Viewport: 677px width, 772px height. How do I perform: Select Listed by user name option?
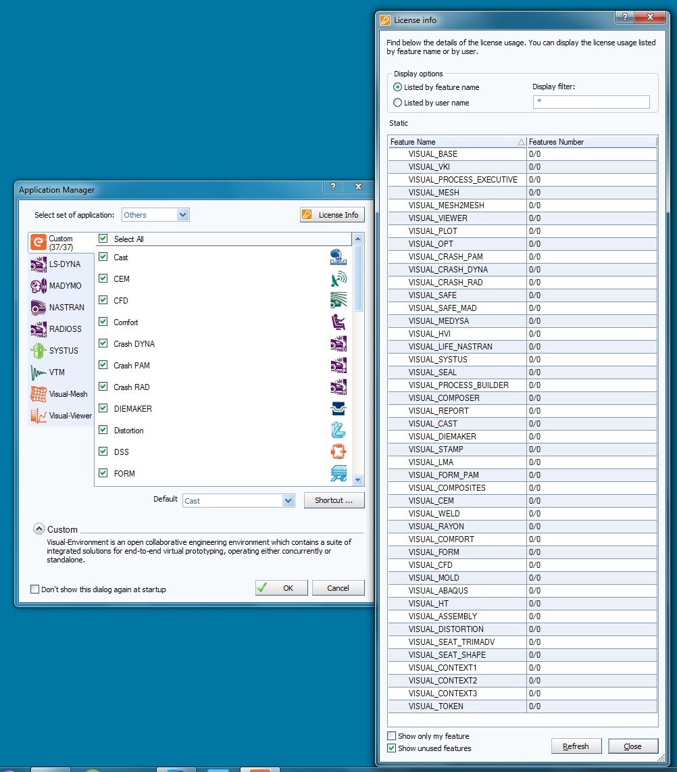[x=397, y=103]
